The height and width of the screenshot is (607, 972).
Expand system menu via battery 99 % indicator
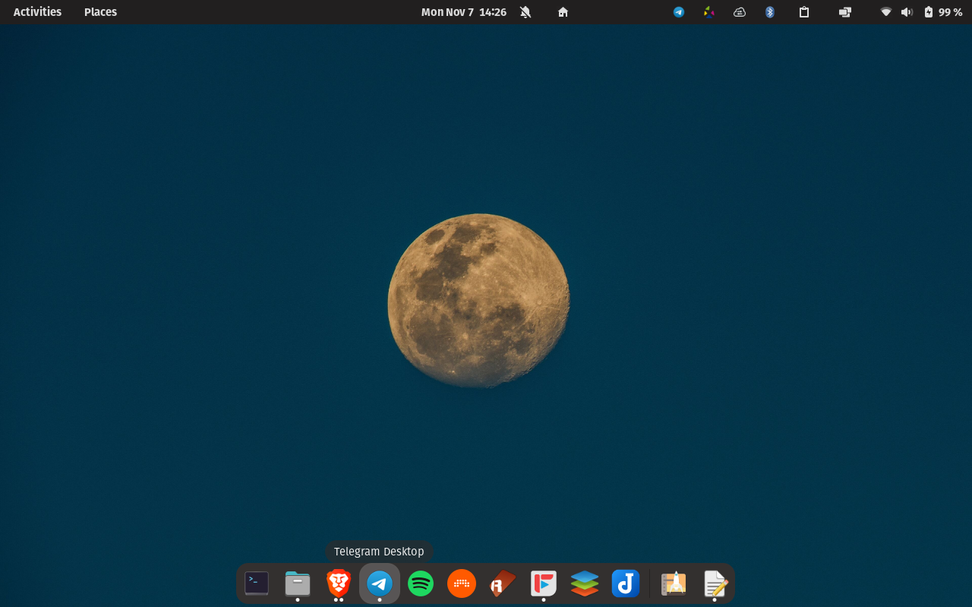[x=943, y=12]
